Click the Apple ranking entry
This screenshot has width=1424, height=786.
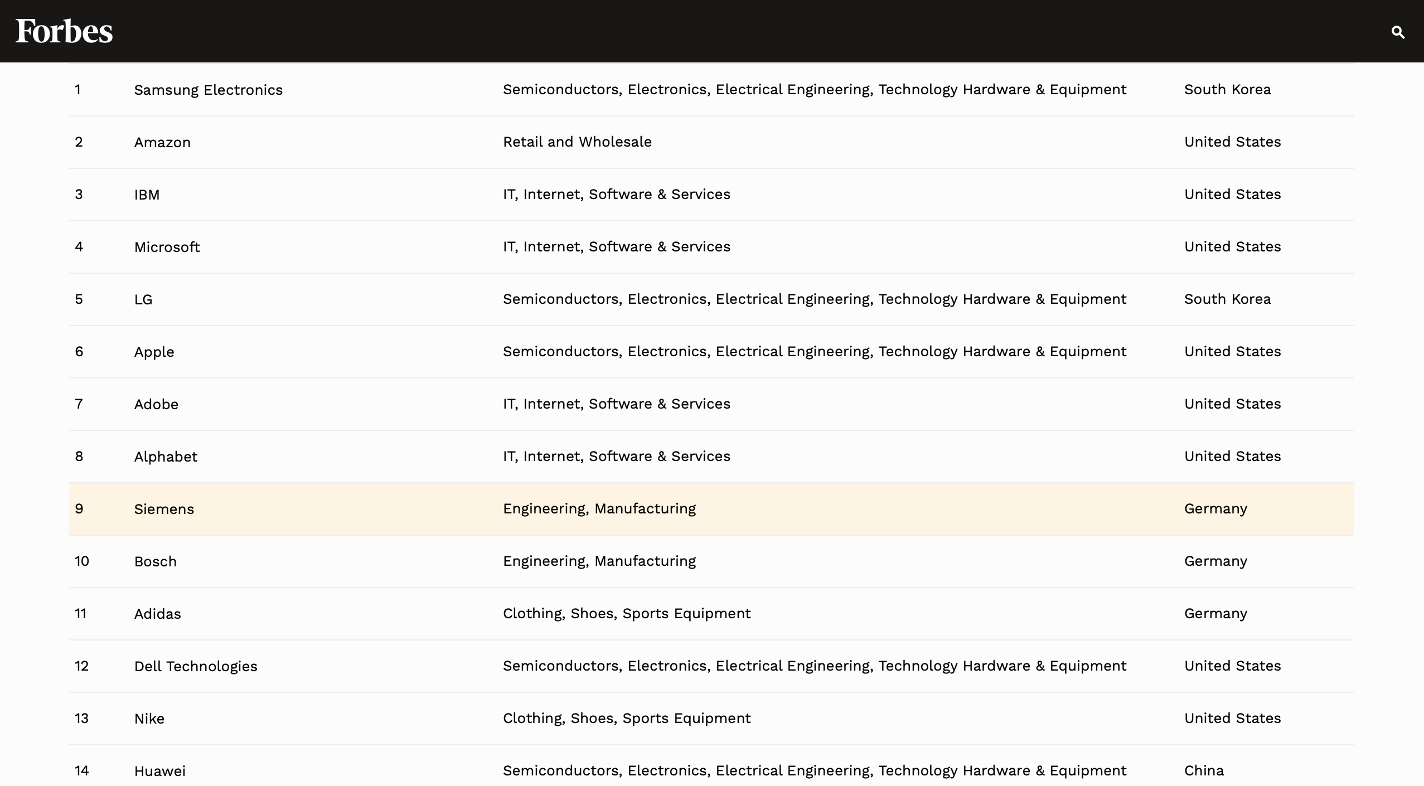[x=154, y=352]
